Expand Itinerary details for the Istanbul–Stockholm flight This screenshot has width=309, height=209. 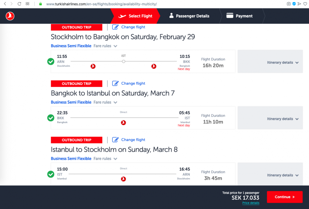pos(283,175)
